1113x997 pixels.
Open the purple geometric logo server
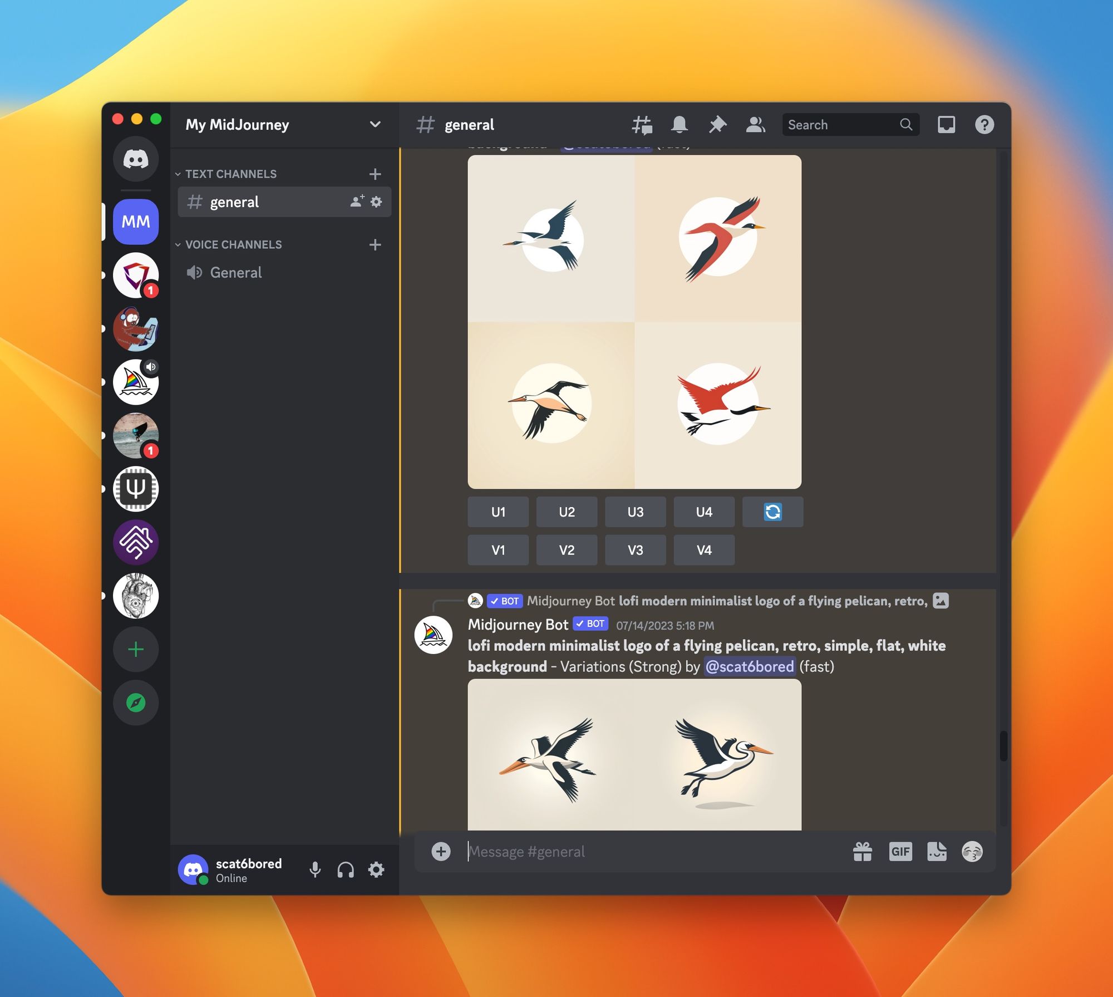tap(136, 542)
